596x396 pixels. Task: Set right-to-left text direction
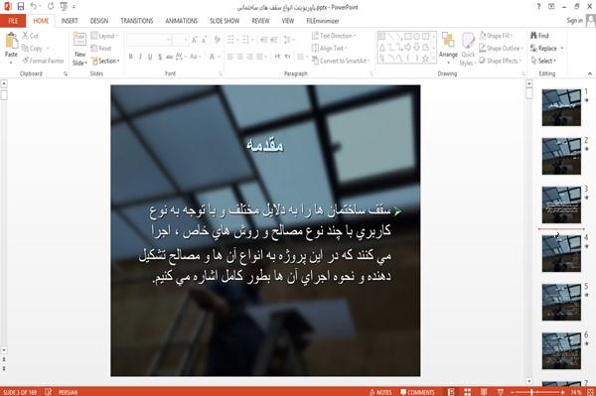tap(288, 57)
